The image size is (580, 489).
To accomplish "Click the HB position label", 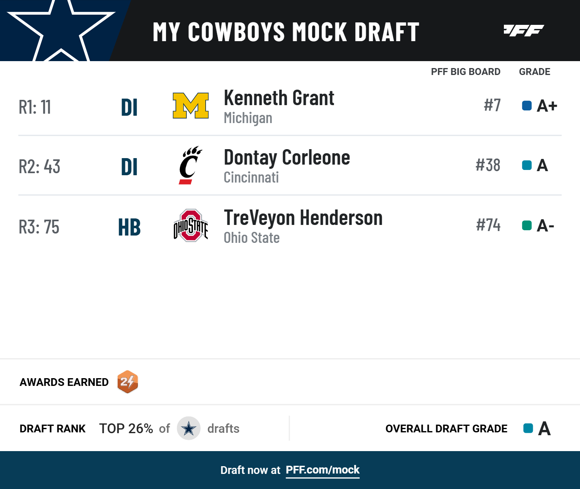I will [129, 227].
